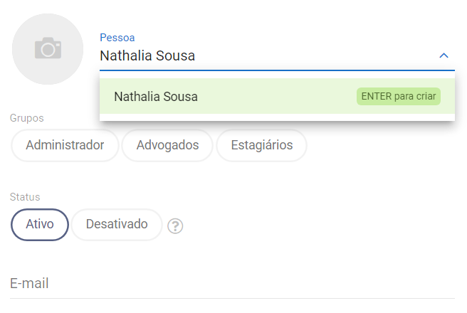Collapse the Pessoa dropdown using chevron arrow
467x313 pixels.
[444, 55]
